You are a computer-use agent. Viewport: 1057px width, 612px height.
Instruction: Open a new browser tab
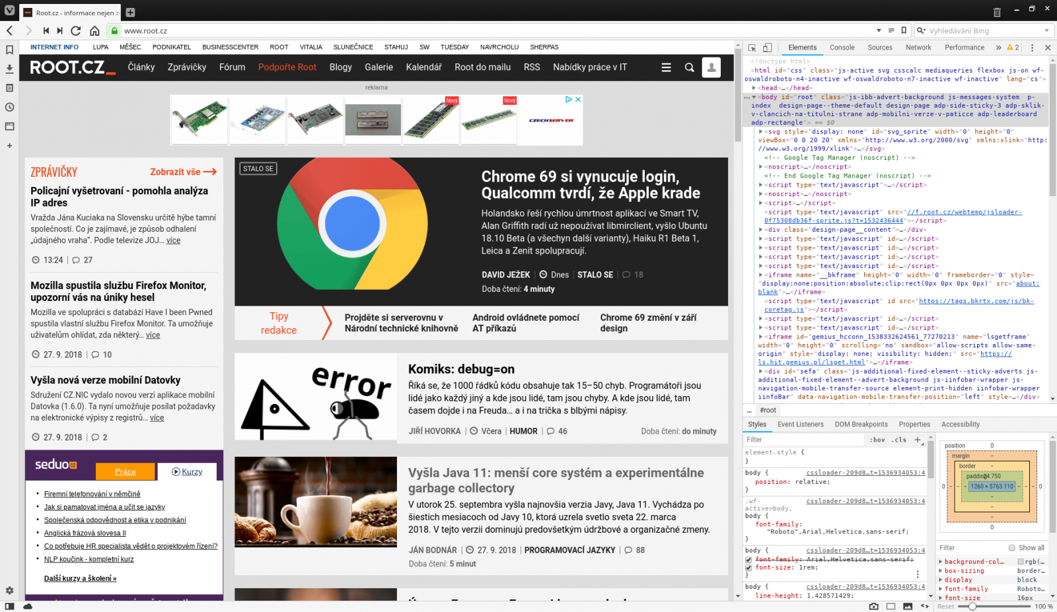130,13
